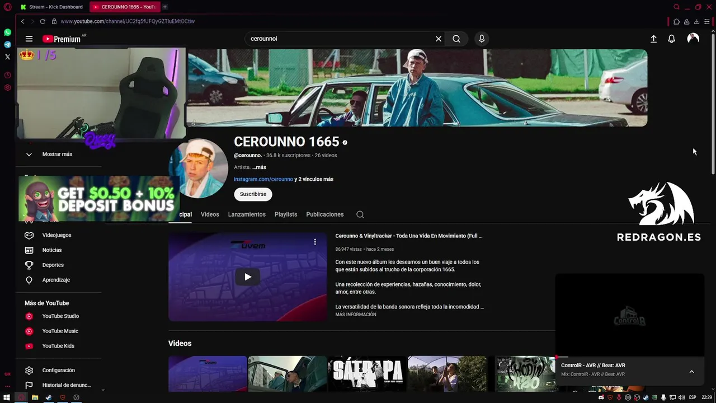Start voice search with the microphone
Viewport: 716px width, 403px height.
click(x=482, y=39)
